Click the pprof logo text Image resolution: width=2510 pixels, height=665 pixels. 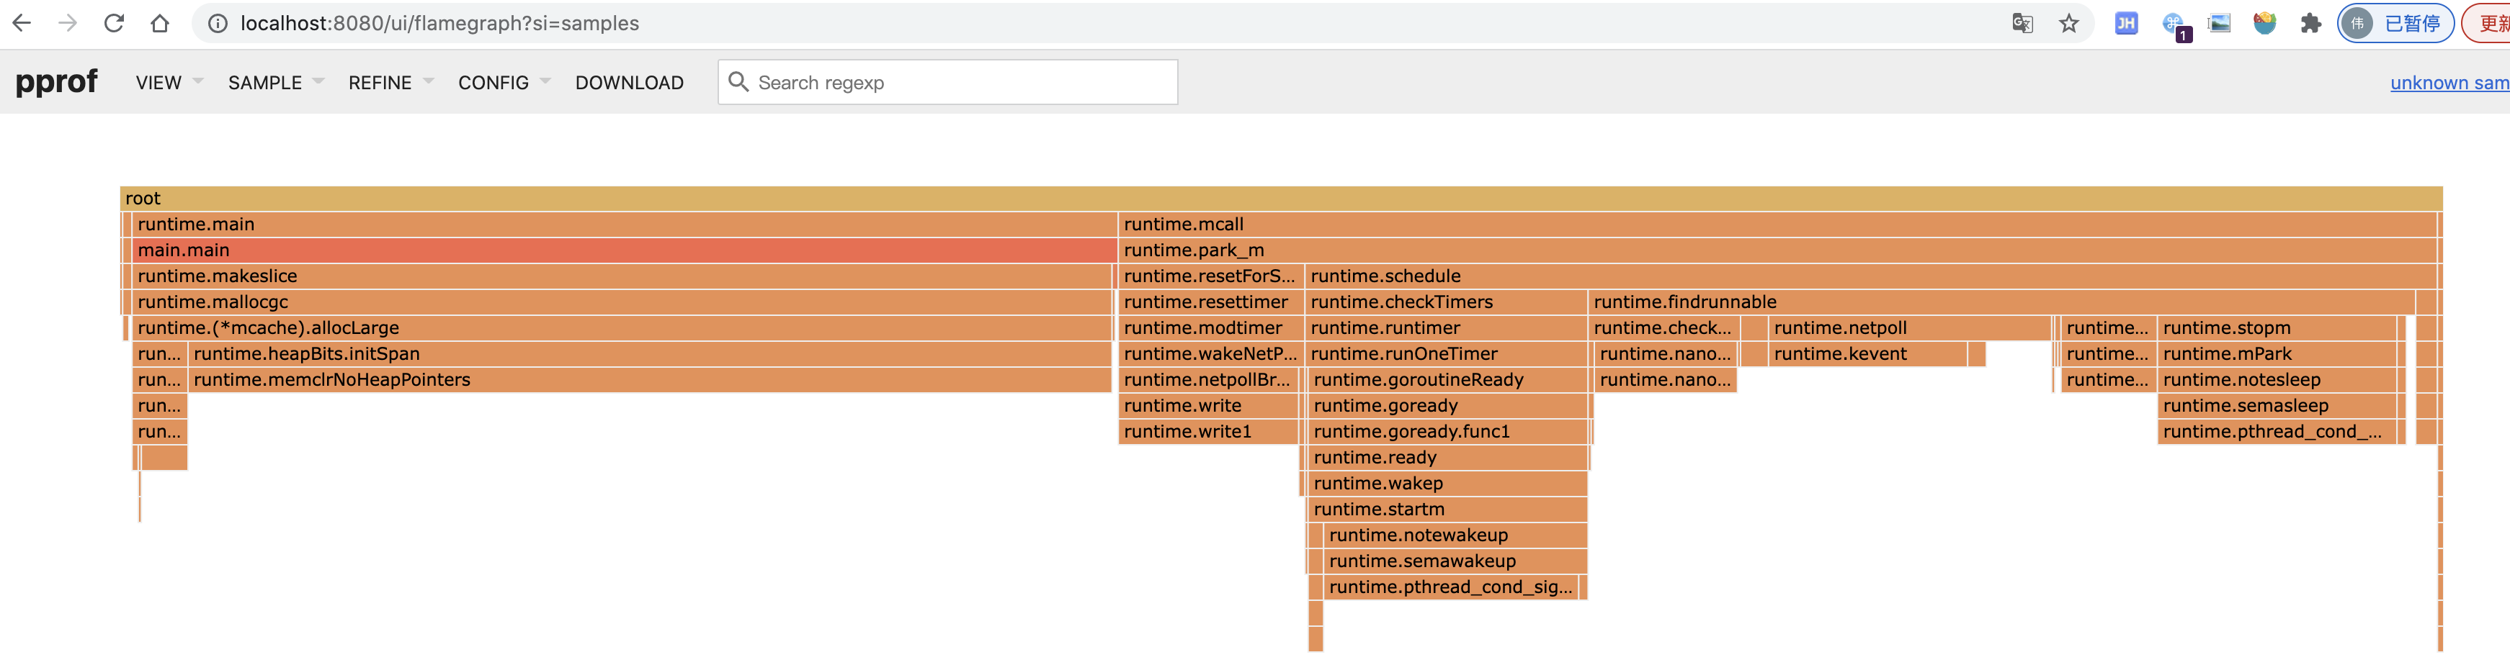pyautogui.click(x=55, y=82)
